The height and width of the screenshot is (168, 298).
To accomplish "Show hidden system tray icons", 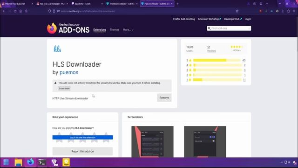I will click(x=282, y=162).
